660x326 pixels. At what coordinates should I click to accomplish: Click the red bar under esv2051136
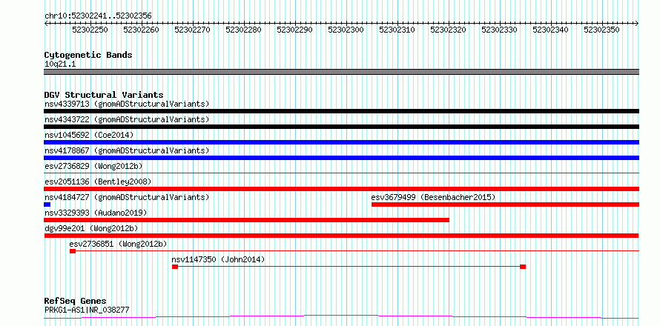point(341,189)
